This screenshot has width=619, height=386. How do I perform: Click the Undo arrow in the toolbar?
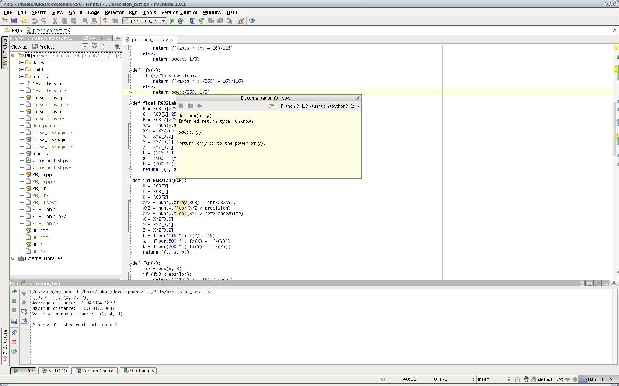tap(35, 21)
